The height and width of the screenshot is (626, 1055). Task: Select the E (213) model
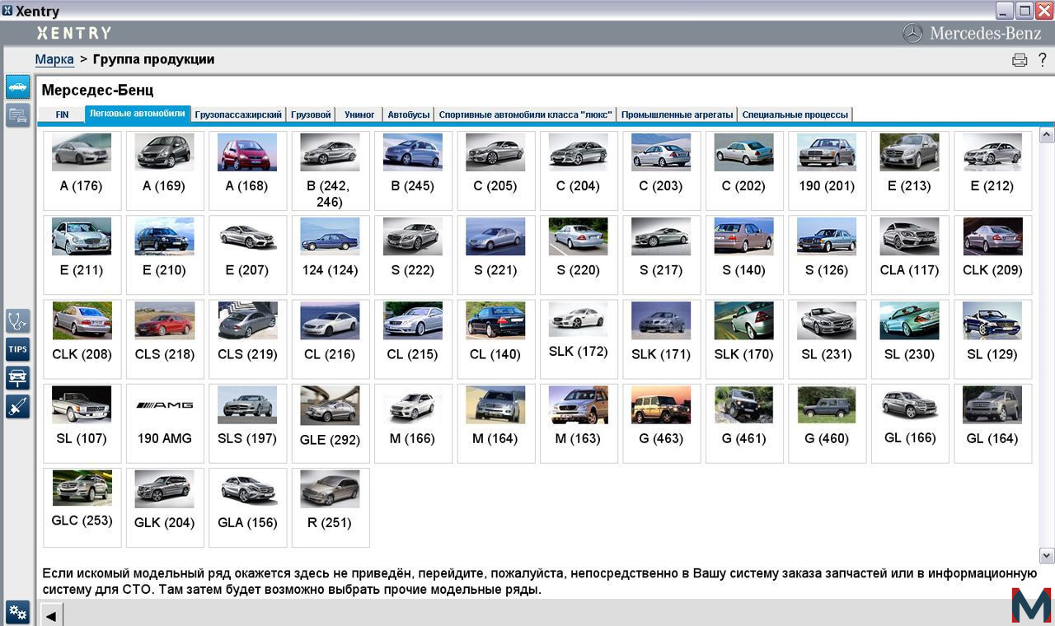[x=910, y=171]
